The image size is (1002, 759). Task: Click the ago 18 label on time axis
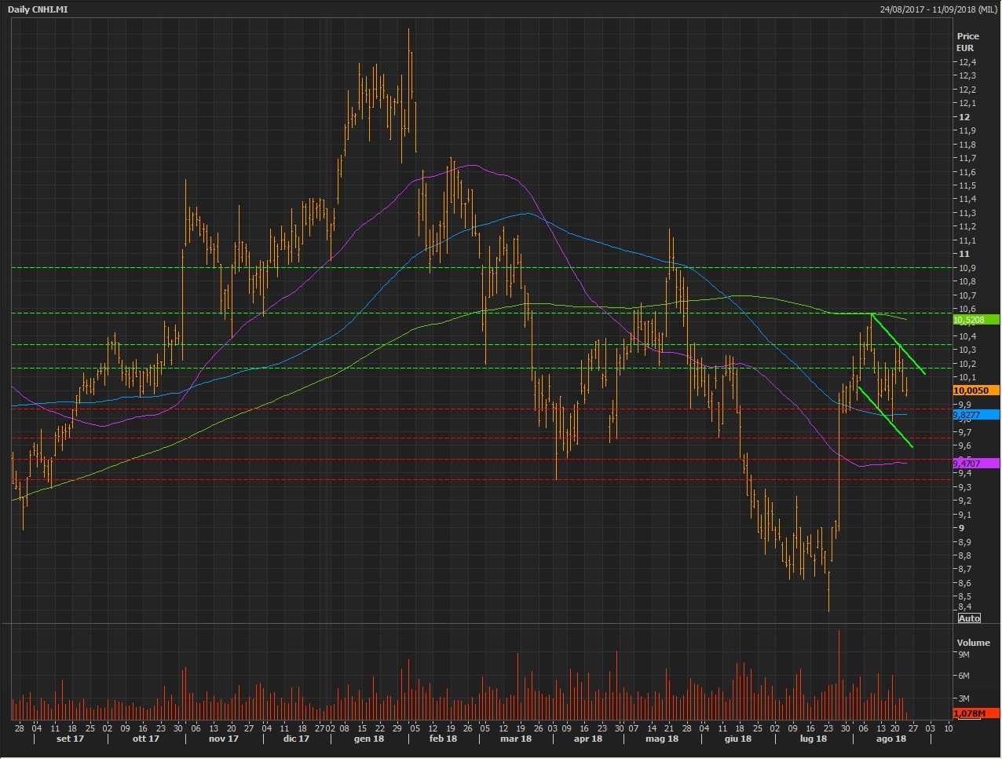pos(890,739)
